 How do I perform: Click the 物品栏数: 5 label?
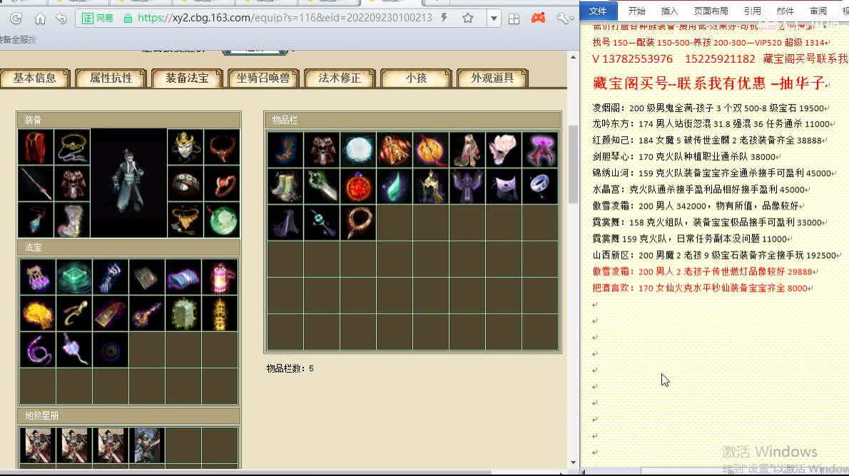[x=290, y=368]
